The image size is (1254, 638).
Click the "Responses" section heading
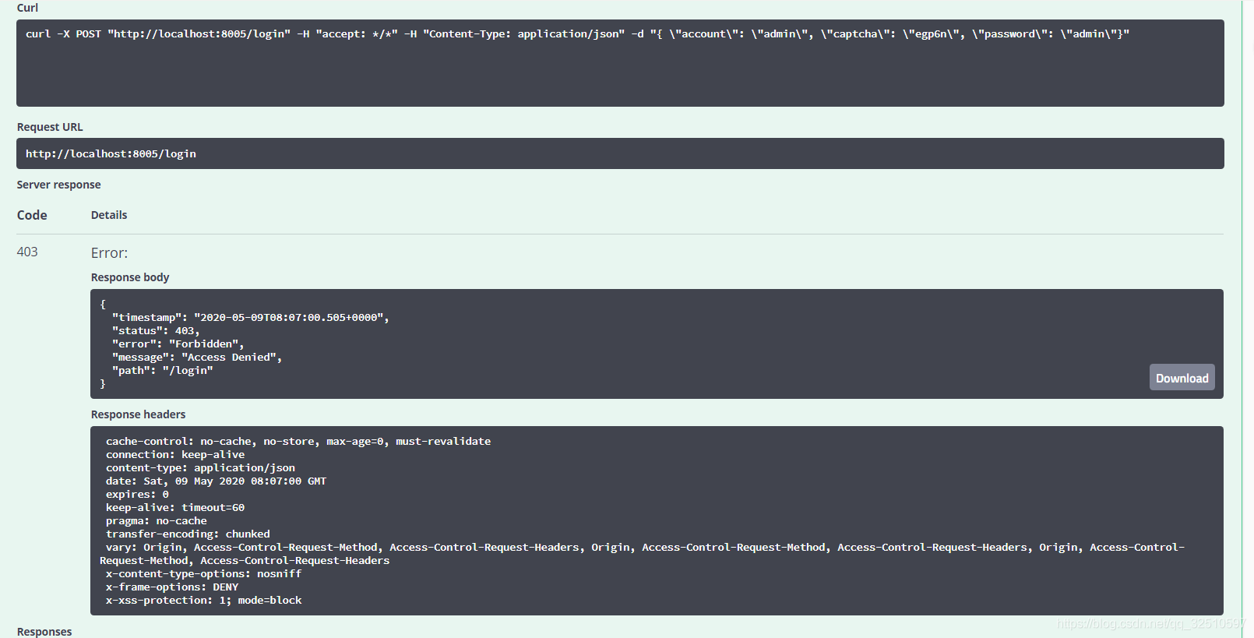pos(44,632)
